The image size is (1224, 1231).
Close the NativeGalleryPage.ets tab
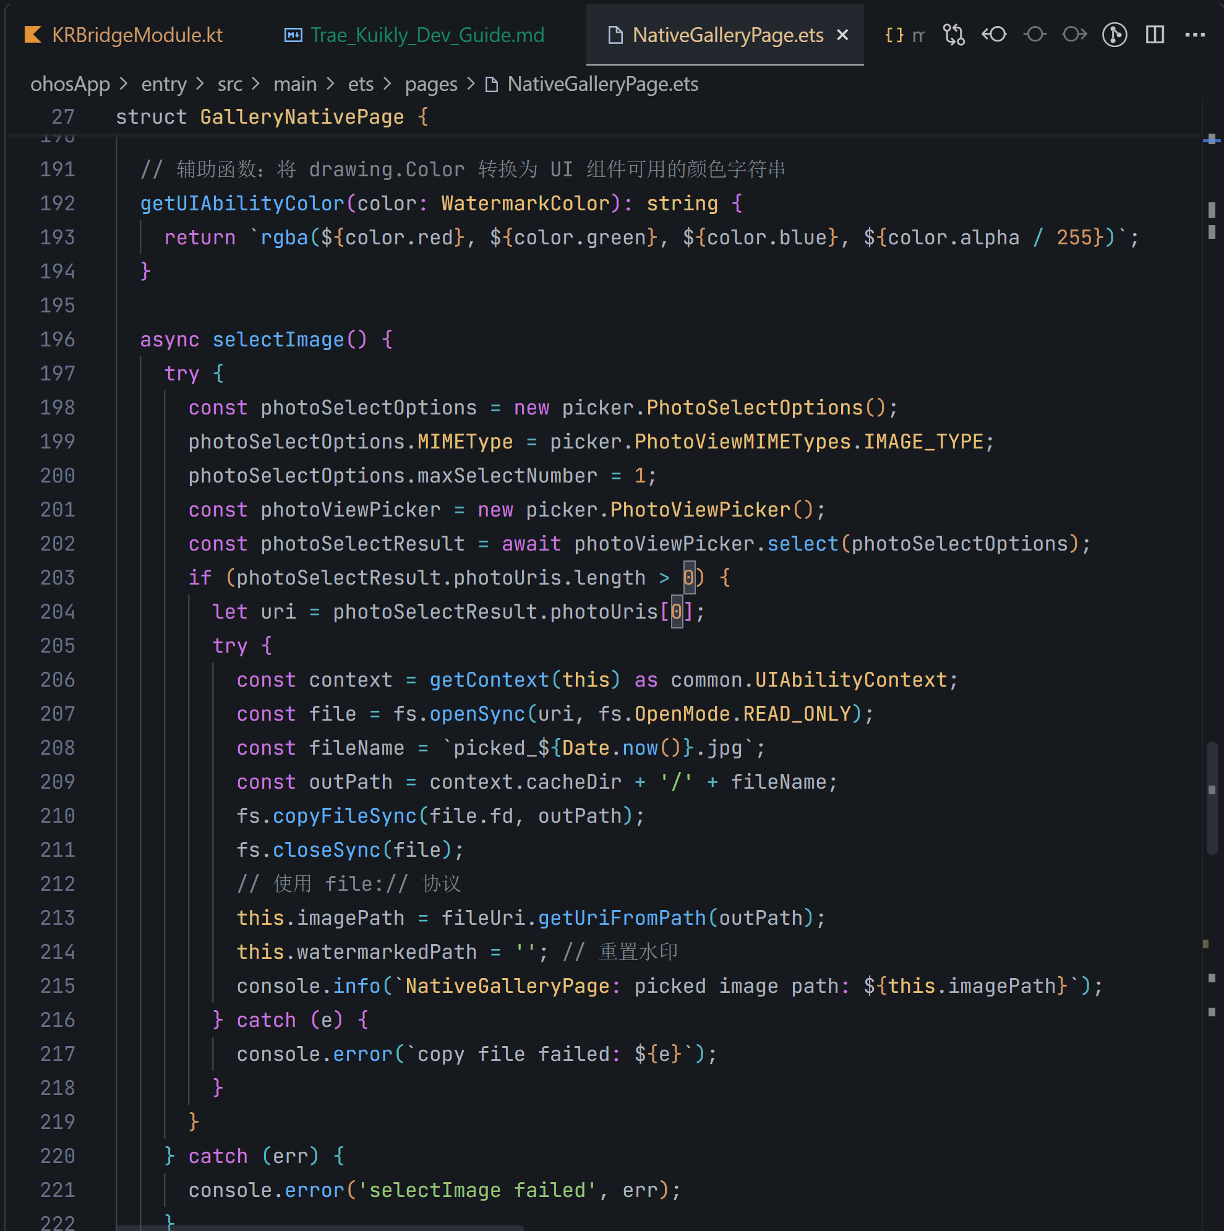842,35
